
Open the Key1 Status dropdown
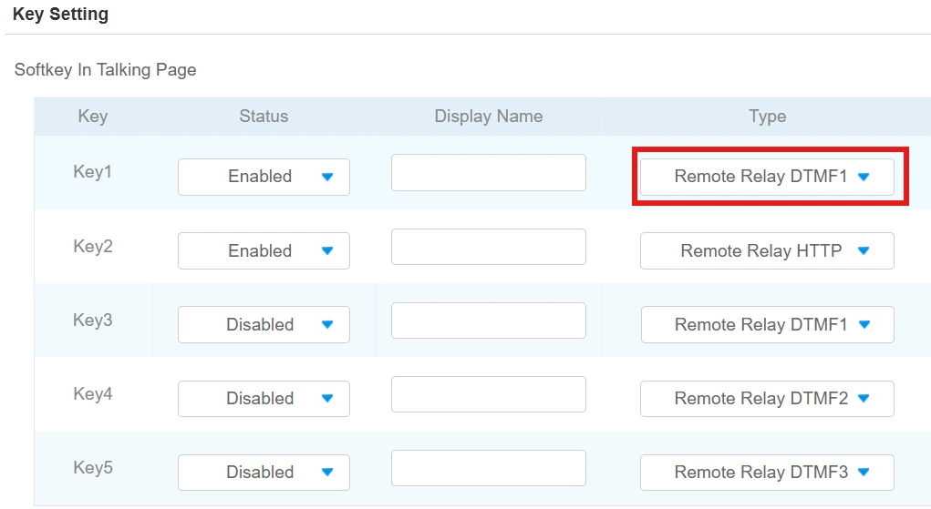tap(264, 177)
